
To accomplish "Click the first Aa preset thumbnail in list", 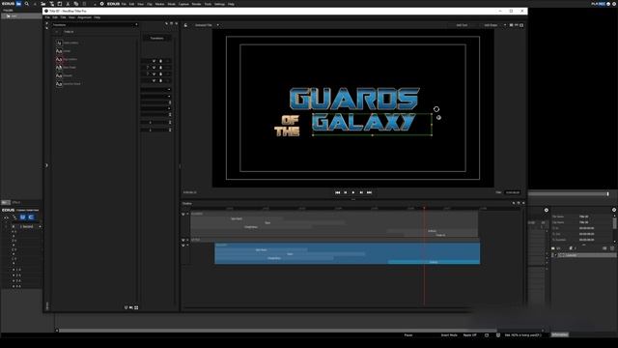I will pos(59,43).
